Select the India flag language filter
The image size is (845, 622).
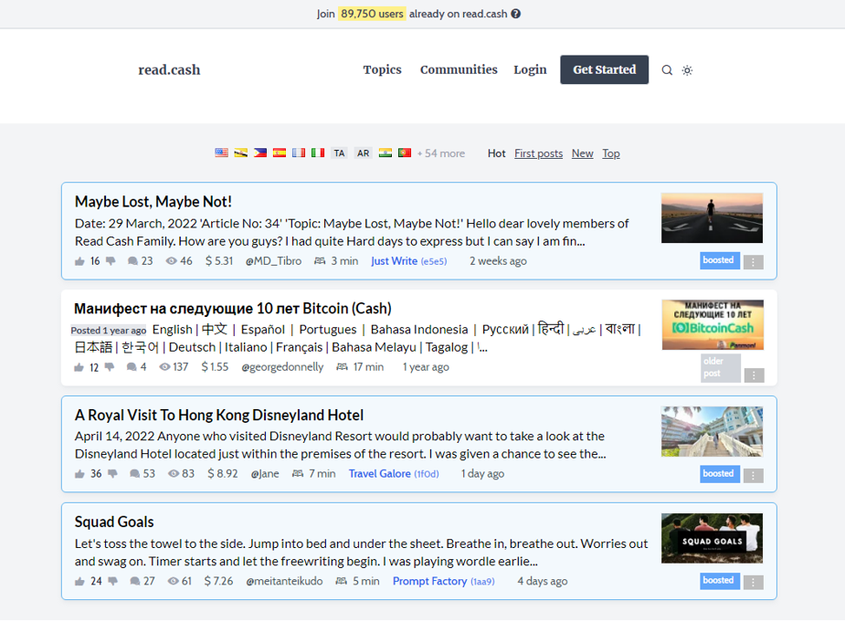point(386,153)
